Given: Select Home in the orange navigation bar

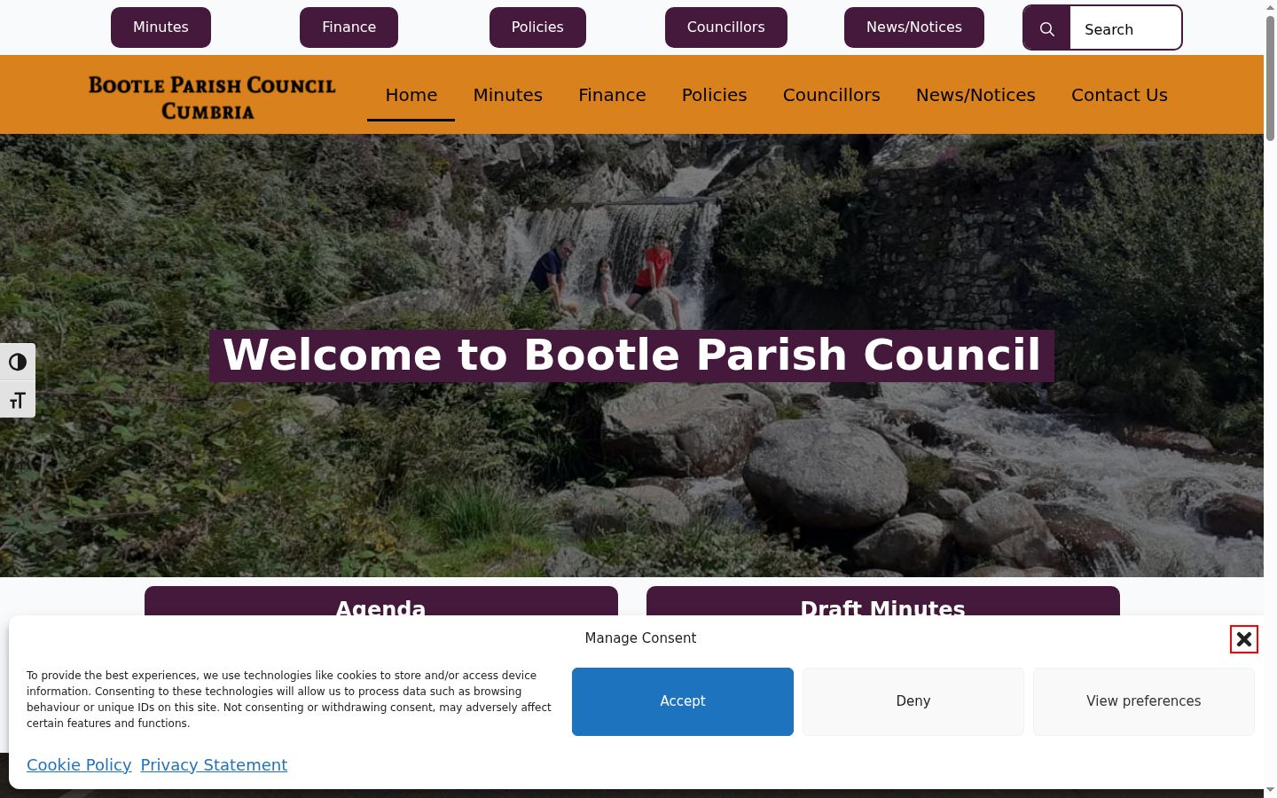Looking at the screenshot, I should (x=411, y=95).
